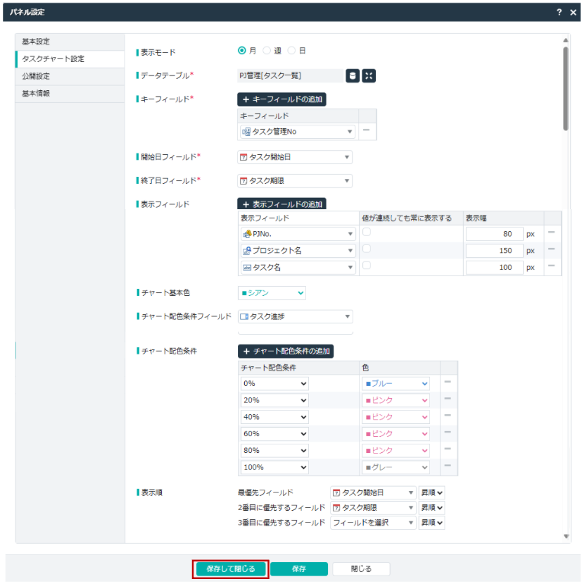Click the チャート配色条件の追加 button
Image resolution: width=582 pixels, height=584 pixels.
click(285, 351)
